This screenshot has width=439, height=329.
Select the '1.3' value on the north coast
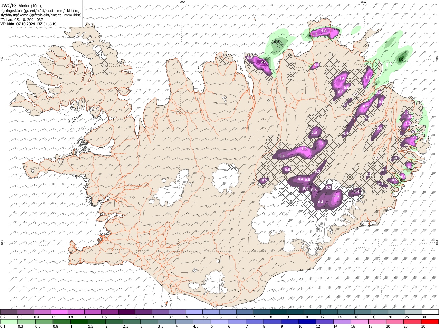tap(315, 35)
